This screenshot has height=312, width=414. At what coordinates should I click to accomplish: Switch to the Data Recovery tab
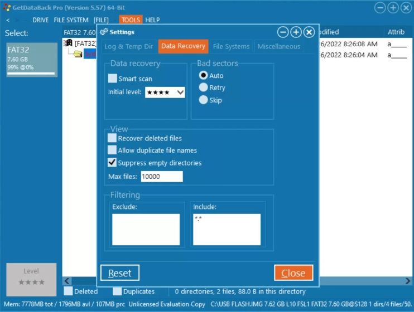(x=183, y=46)
